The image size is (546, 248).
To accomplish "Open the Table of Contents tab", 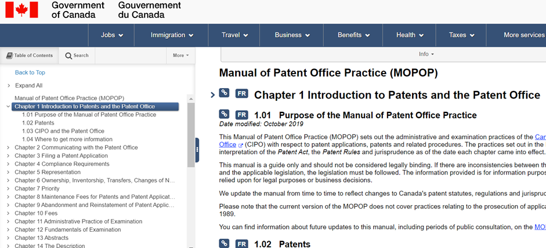I will click(x=30, y=56).
